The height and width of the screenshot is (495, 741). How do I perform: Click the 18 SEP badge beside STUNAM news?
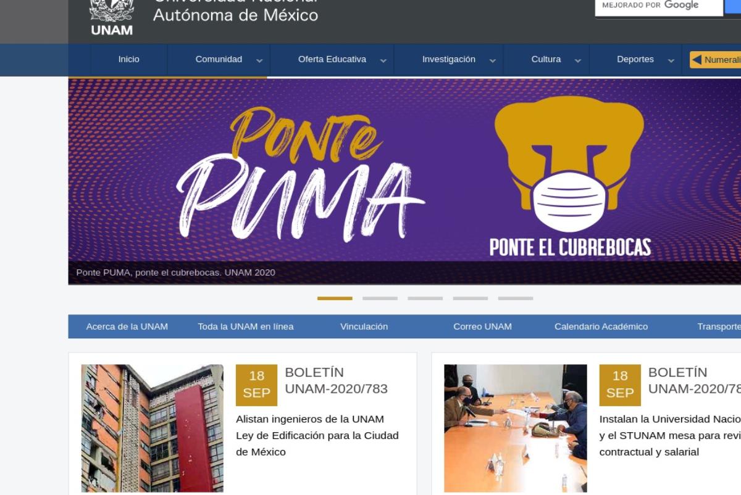620,385
